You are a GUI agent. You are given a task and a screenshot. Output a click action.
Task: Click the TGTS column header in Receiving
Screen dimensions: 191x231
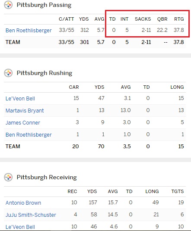point(178,191)
